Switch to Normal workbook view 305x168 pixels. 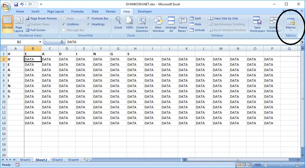coord(7,24)
